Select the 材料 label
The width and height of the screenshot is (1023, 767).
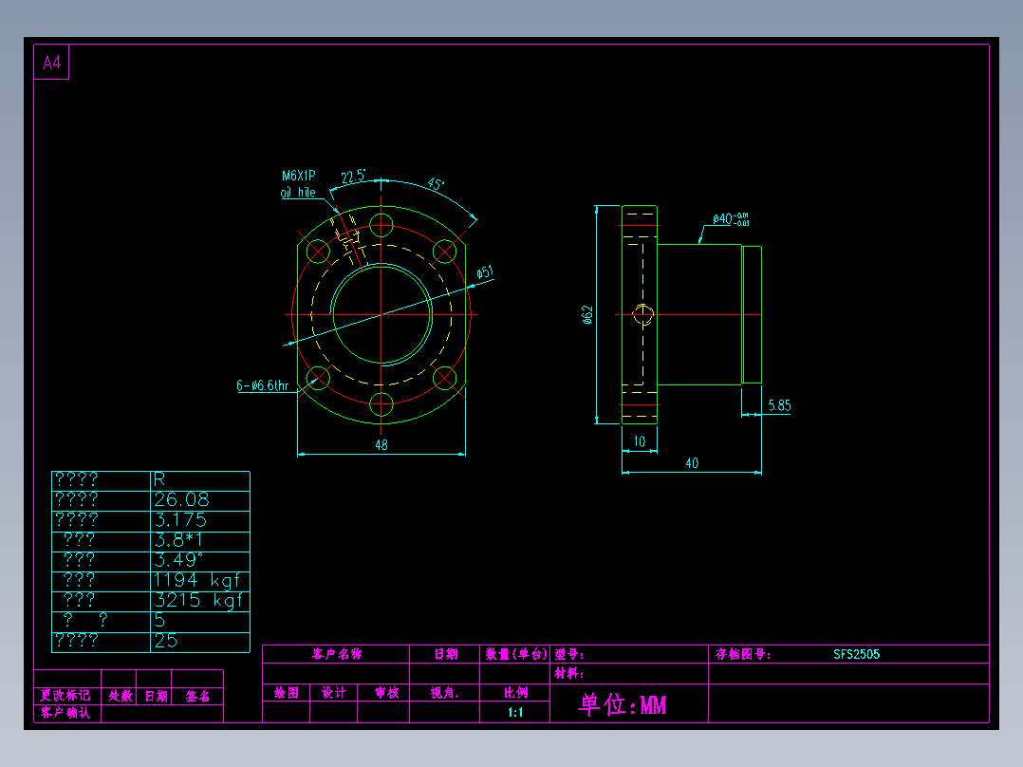tap(569, 673)
